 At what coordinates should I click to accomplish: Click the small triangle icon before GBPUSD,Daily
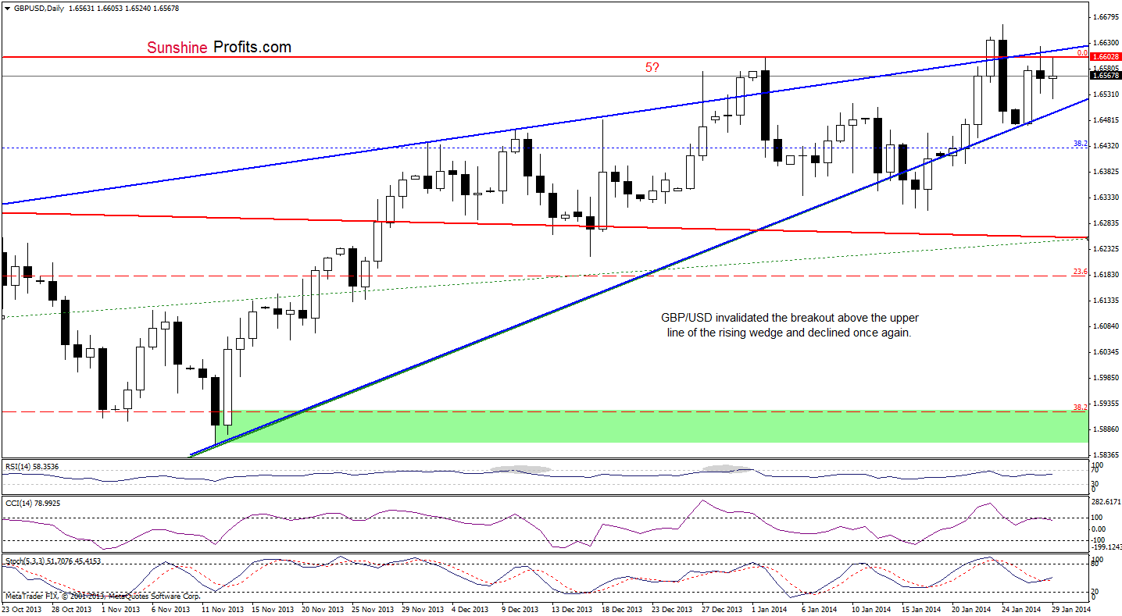[6, 7]
